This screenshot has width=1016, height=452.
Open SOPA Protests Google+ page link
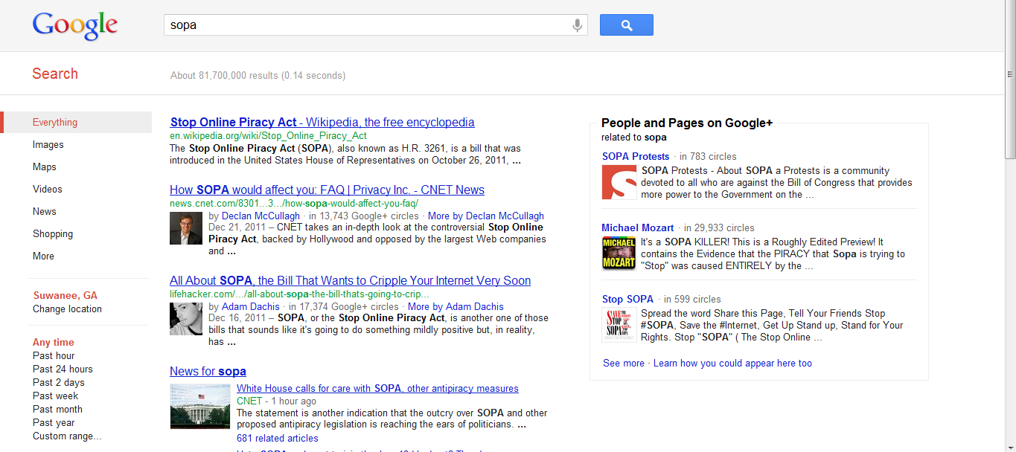coord(636,157)
